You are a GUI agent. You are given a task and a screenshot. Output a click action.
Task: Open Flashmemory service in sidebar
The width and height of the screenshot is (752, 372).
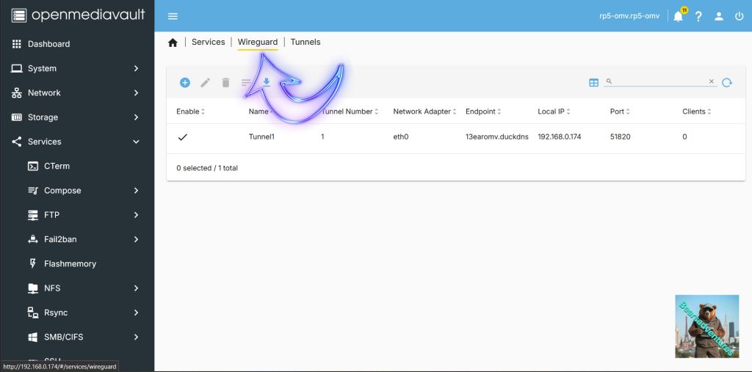[x=70, y=263]
